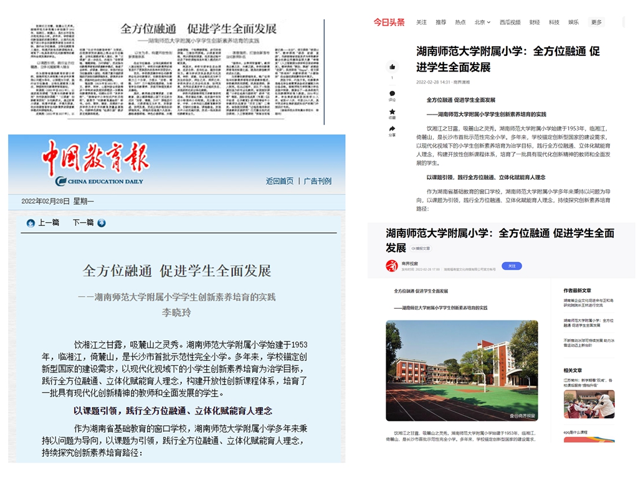This screenshot has height=478, width=638.
Task: Open the 关注 tab in Toutiao navigation
Action: (x=422, y=22)
